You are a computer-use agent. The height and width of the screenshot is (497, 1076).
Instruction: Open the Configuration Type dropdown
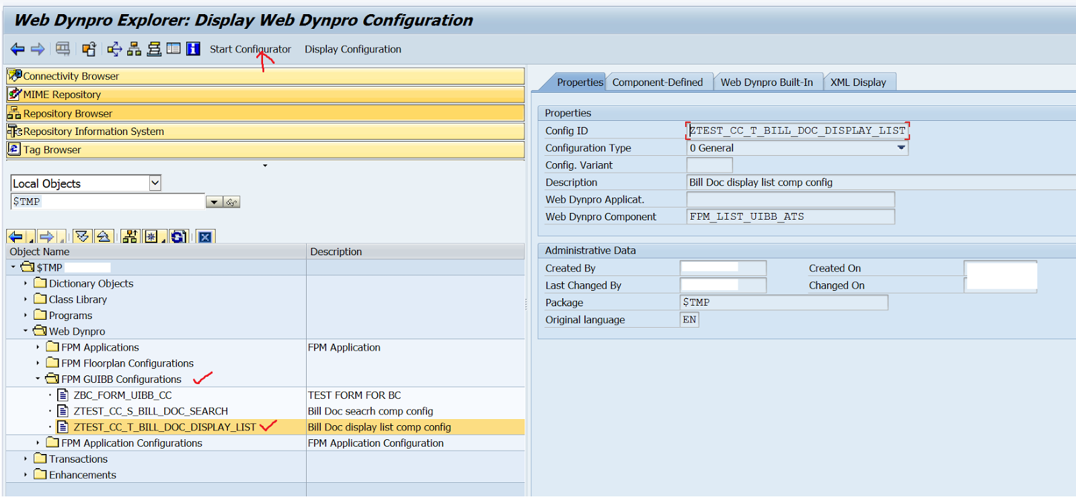(900, 148)
